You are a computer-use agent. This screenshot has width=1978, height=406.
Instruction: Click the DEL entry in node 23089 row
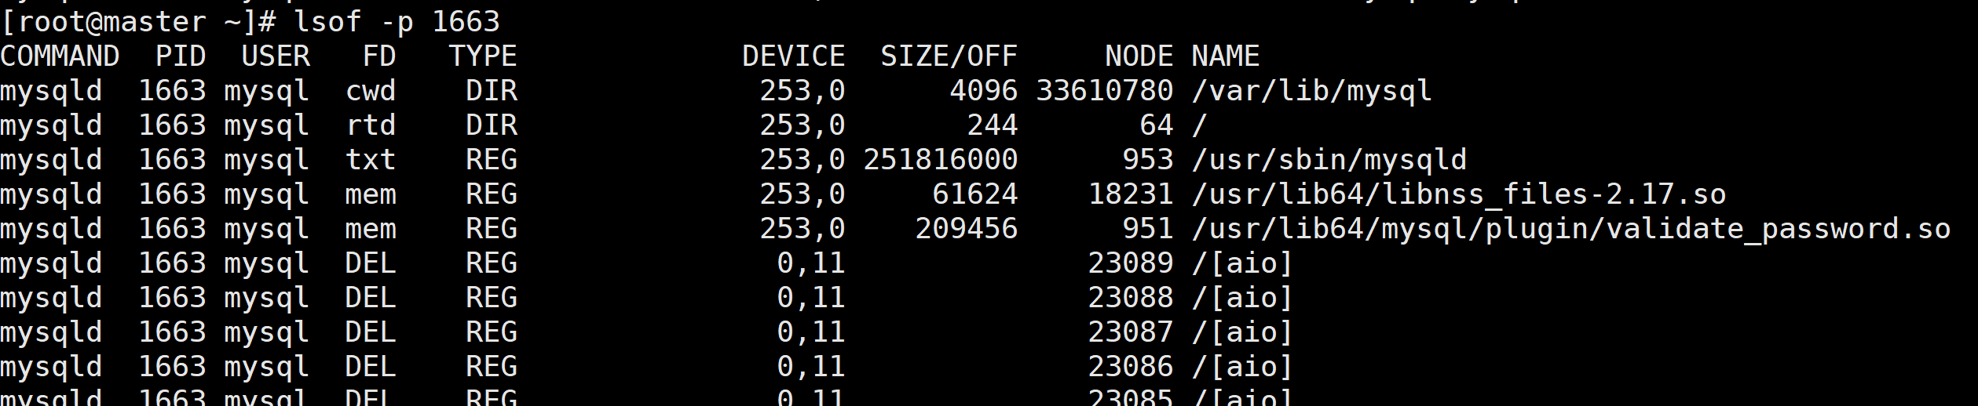coord(371,263)
